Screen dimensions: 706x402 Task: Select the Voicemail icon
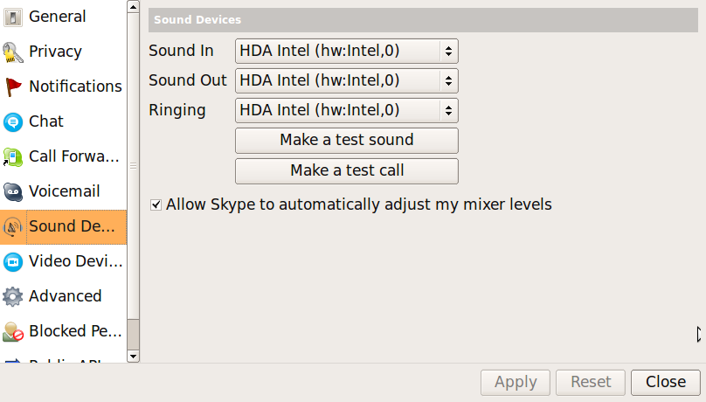pyautogui.click(x=12, y=192)
